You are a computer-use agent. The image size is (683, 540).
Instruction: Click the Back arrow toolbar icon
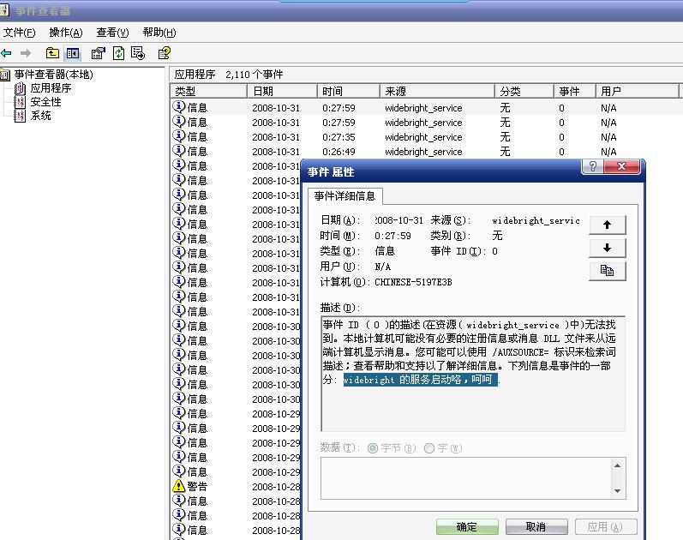[6, 53]
